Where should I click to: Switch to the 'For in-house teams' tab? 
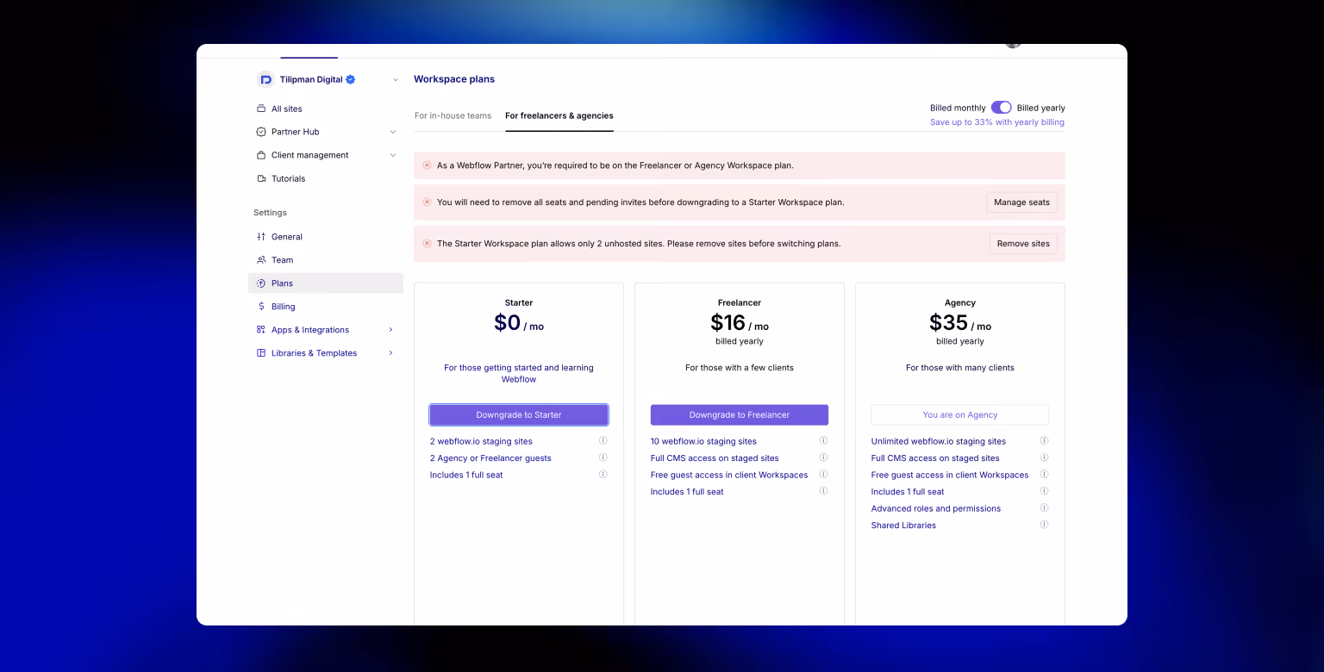[x=453, y=115]
